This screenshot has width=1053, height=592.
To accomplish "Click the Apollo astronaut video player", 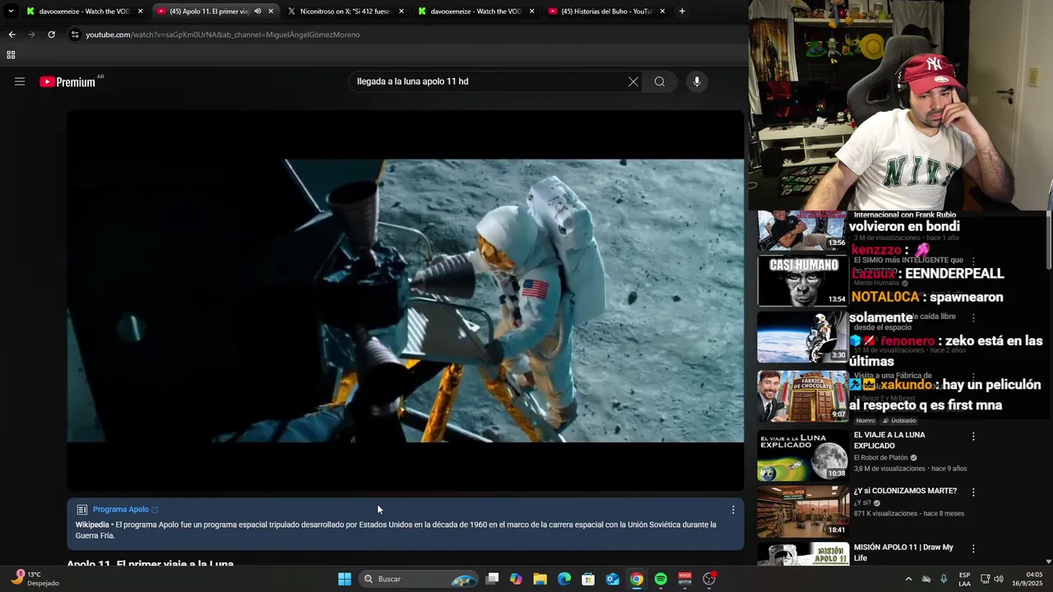I will click(406, 301).
